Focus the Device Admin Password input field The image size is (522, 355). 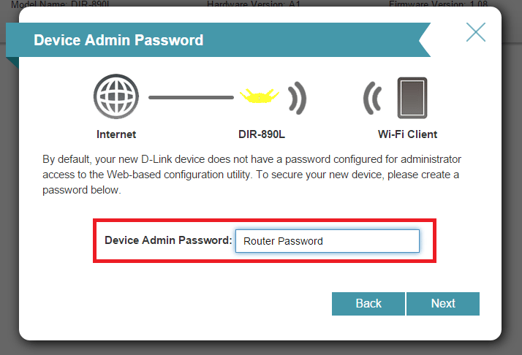[328, 241]
